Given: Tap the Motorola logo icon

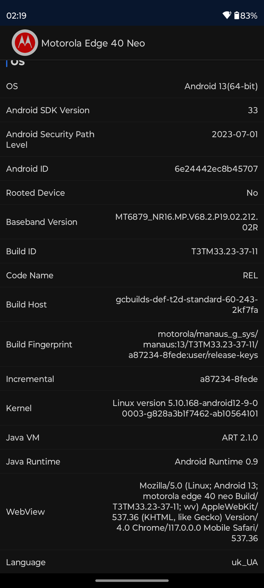Looking at the screenshot, I should click(25, 43).
